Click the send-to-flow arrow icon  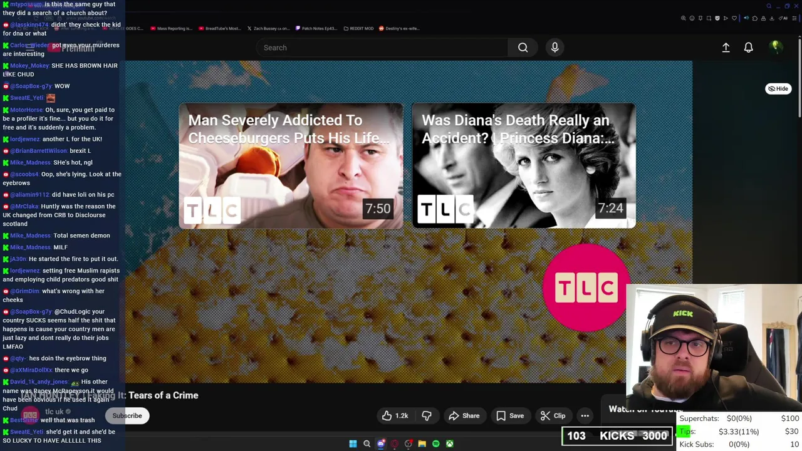coord(726,18)
